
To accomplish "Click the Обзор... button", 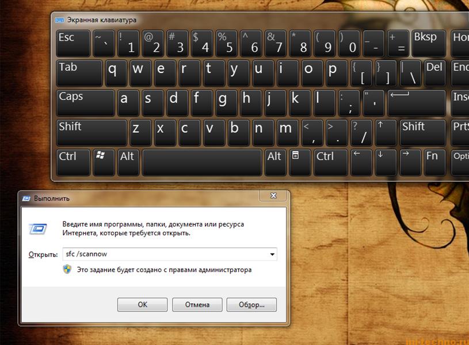I will (251, 305).
